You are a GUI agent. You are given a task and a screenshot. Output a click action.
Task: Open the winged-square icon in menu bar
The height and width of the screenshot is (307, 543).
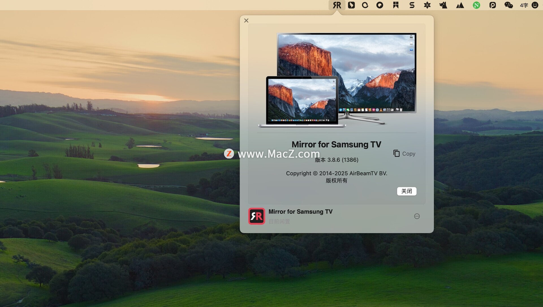351,5
